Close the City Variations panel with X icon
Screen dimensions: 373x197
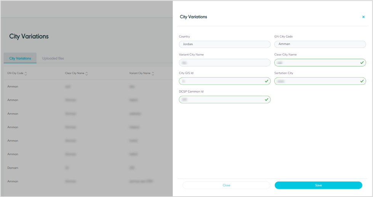(363, 17)
